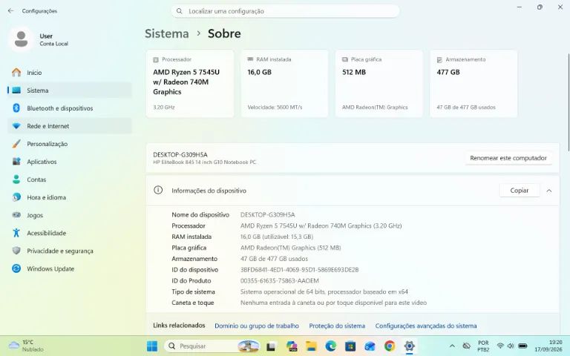Click the Jogos controller icon

[16, 214]
